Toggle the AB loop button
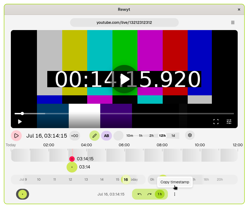 pos(106,136)
